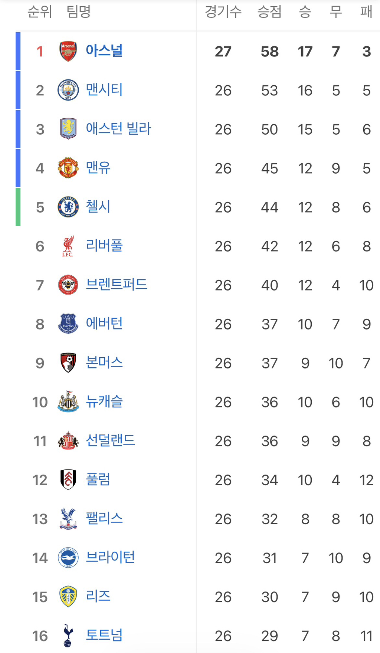Click the Manchester United crest icon
Image resolution: width=380 pixels, height=653 pixels.
[68, 168]
